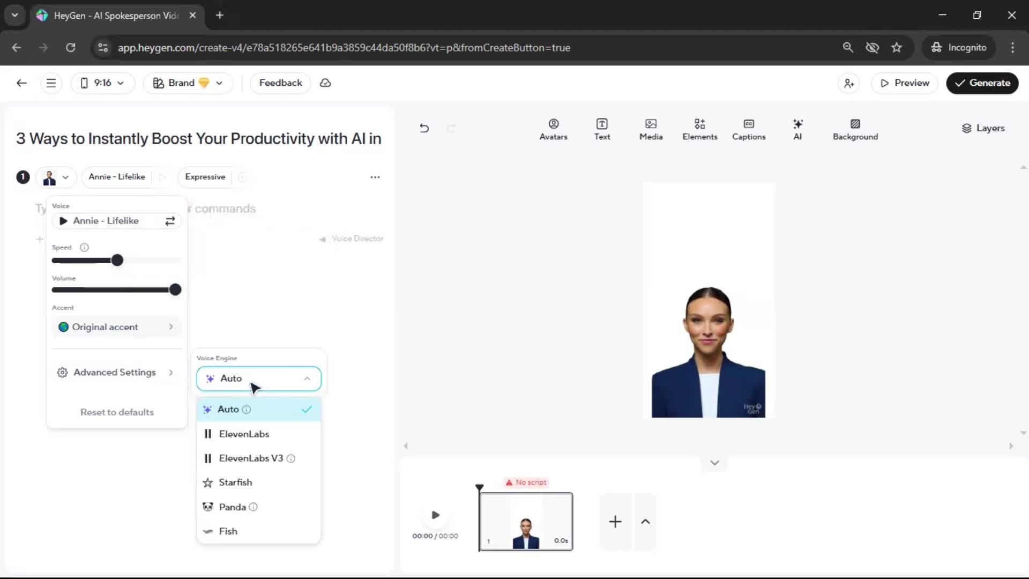The height and width of the screenshot is (579, 1029).
Task: Select the Panda voice engine
Action: click(x=232, y=507)
